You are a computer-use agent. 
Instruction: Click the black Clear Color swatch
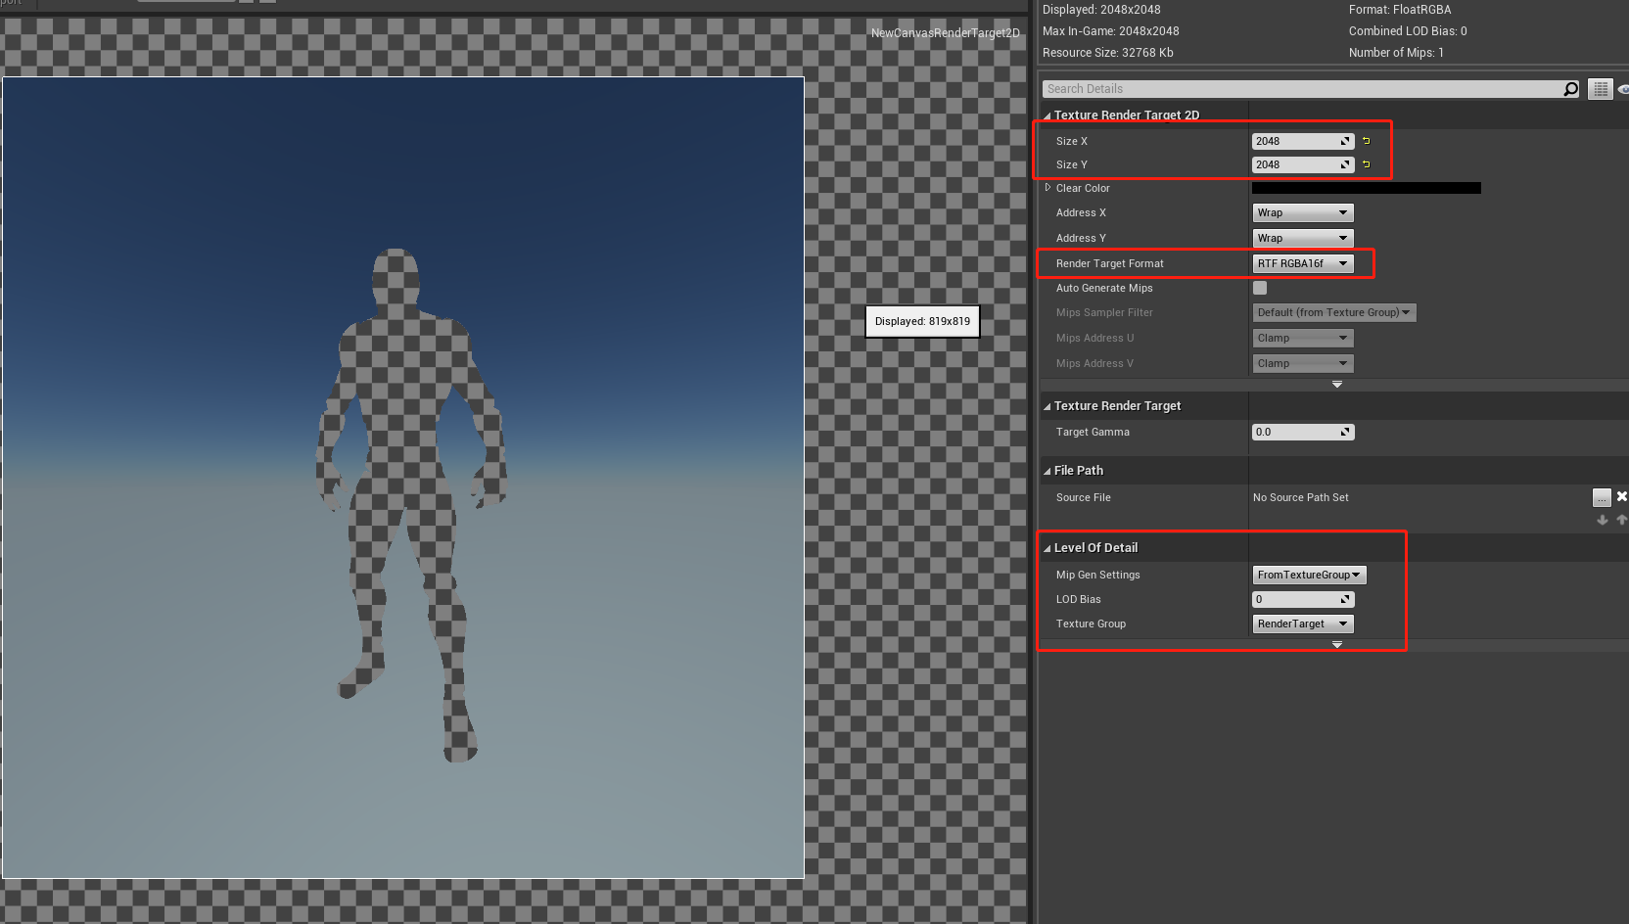click(1366, 187)
